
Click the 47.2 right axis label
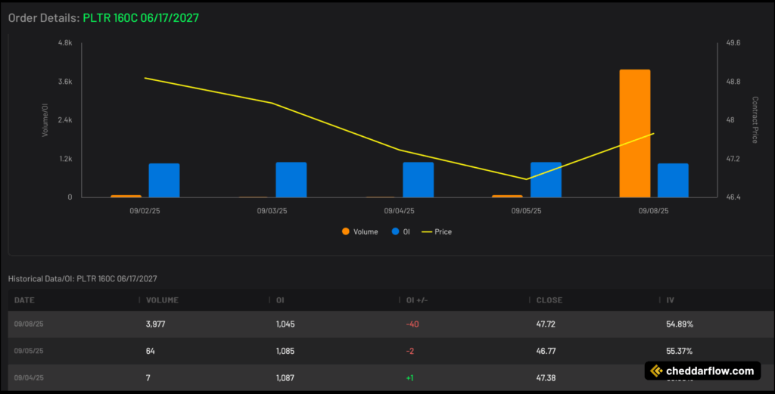pos(733,159)
